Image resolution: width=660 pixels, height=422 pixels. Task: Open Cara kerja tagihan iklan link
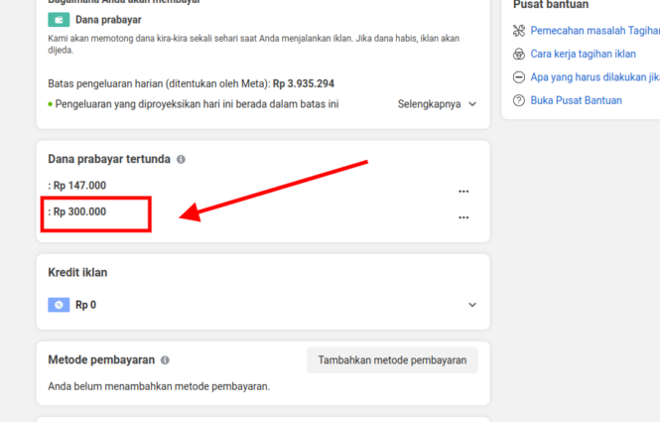tap(583, 54)
